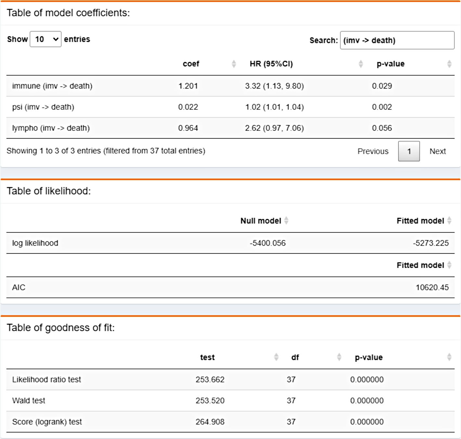Image resolution: width=461 pixels, height=439 pixels.
Task: Click the 'Wald test' row label
Action: (x=29, y=401)
